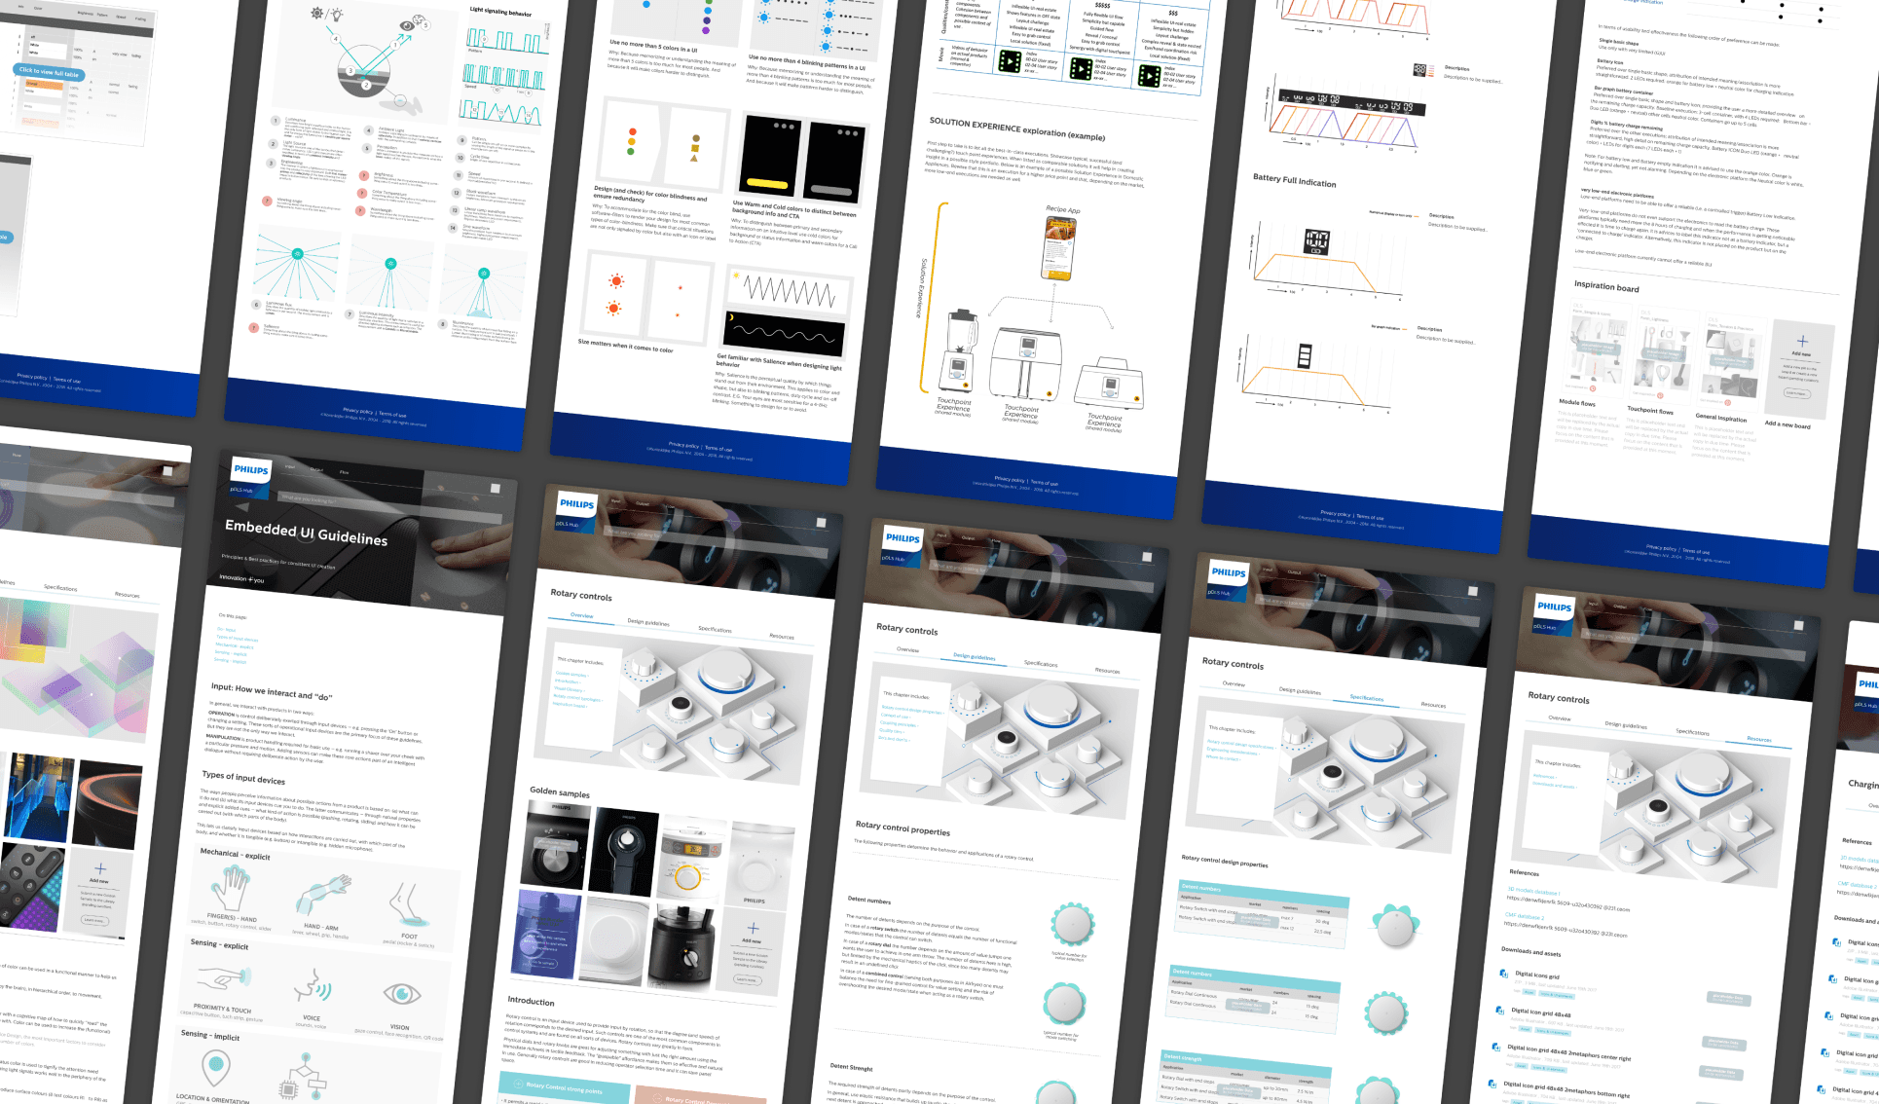The image size is (1879, 1104).
Task: Click Sensing - implicit link under On this page
Action: pyautogui.click(x=231, y=661)
